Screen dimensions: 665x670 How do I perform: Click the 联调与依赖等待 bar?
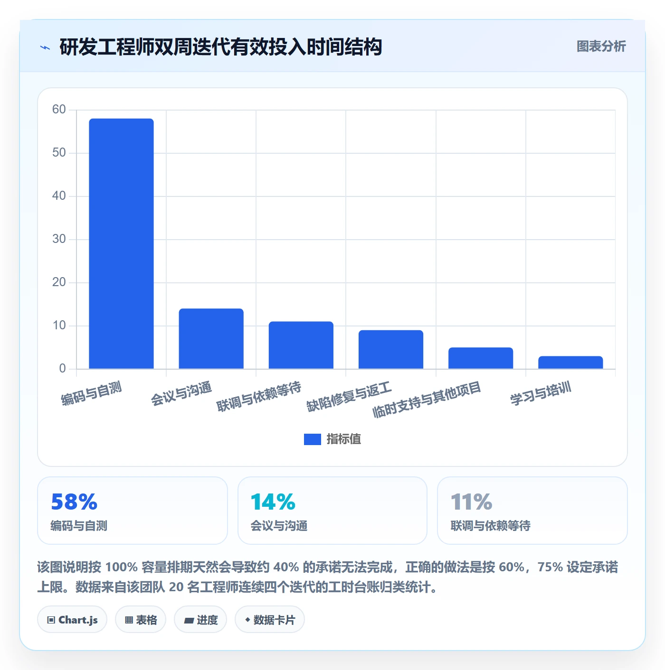[301, 345]
